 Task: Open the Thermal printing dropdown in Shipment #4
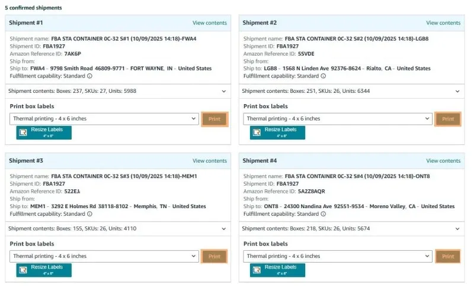(338, 256)
